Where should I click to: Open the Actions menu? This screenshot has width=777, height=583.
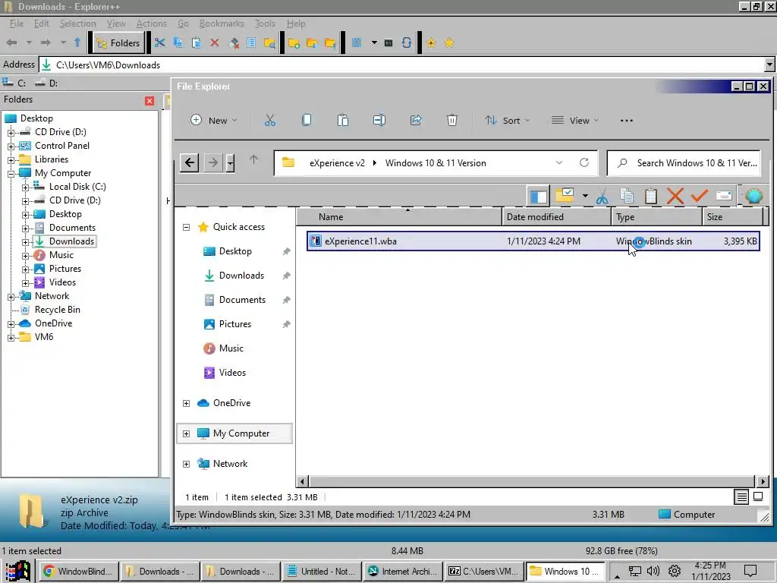(152, 24)
